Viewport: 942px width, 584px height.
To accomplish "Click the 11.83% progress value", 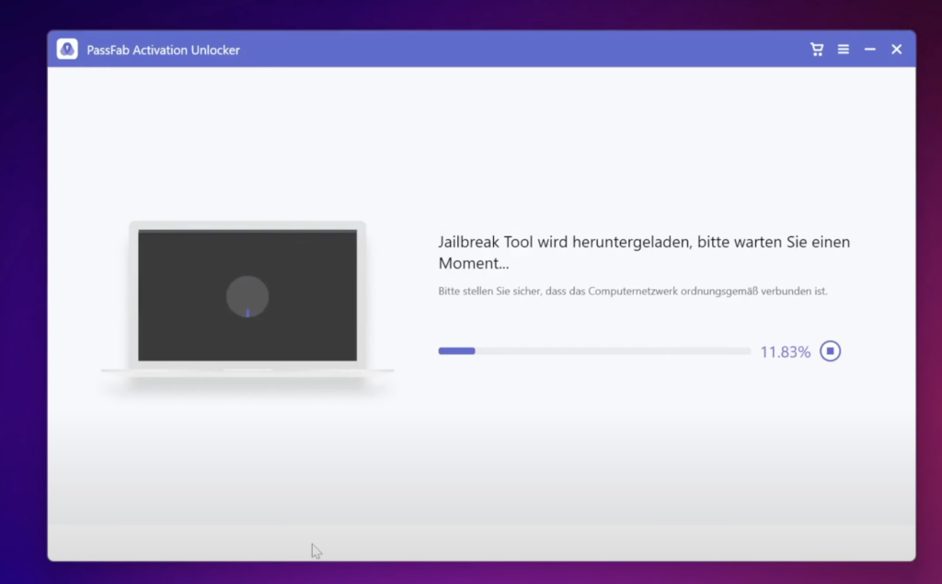I will [786, 351].
